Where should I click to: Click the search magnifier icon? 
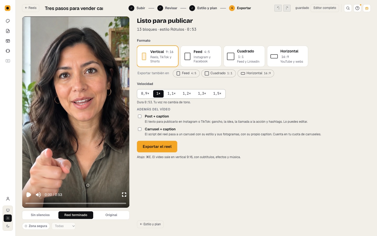click(x=348, y=8)
